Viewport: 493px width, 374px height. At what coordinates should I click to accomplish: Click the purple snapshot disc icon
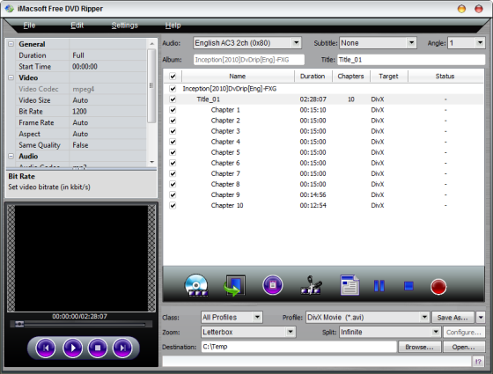click(273, 285)
